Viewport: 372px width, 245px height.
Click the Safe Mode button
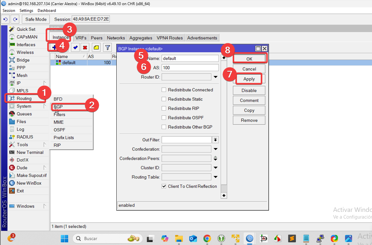pyautogui.click(x=36, y=19)
